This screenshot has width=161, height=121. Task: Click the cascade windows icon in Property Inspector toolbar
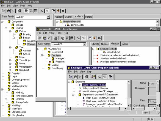point(111,77)
